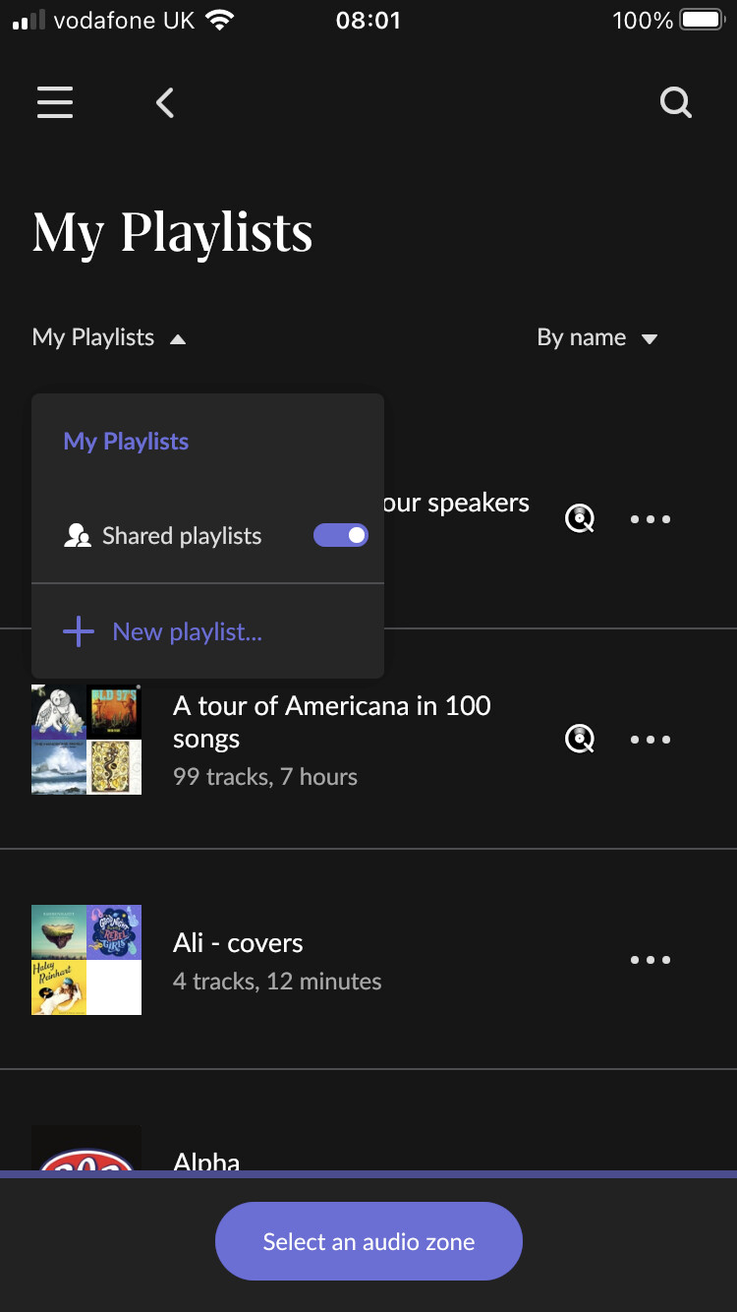
Task: Open more options for Americana playlist
Action: pos(650,740)
